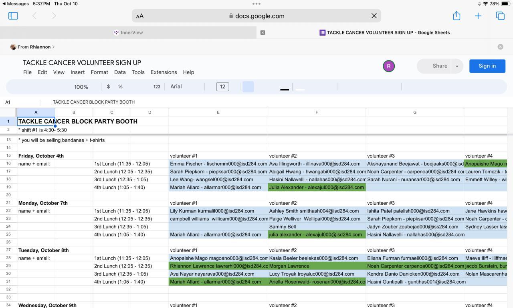Image resolution: width=513 pixels, height=308 pixels.
Task: Open a new Safari tab
Action: coord(478,16)
